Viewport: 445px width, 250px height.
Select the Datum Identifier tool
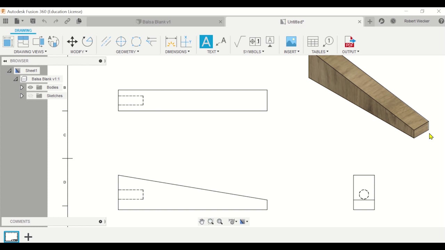tap(270, 42)
